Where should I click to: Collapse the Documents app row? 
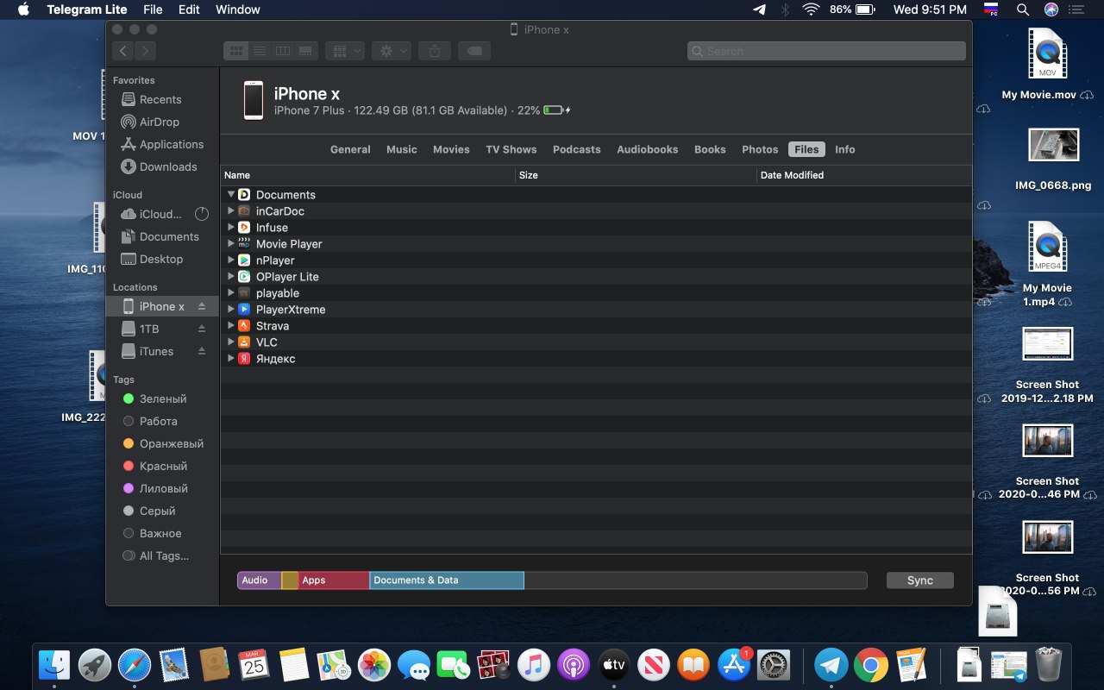231,194
